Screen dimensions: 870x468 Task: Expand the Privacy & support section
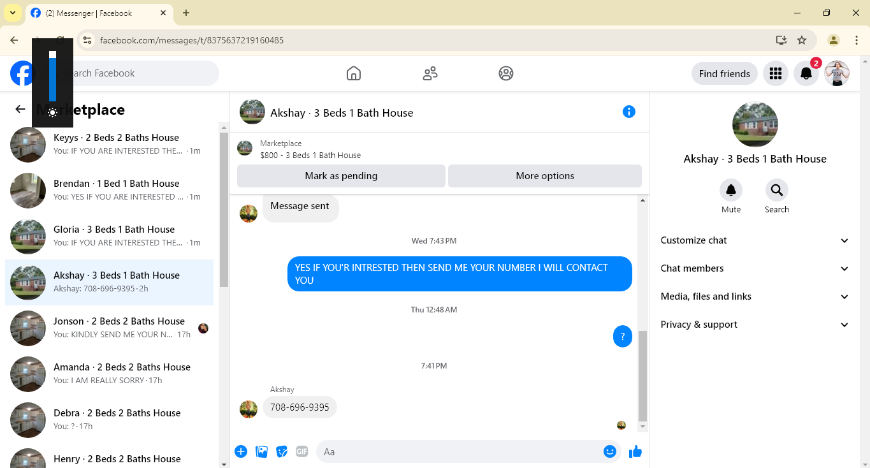pos(755,325)
